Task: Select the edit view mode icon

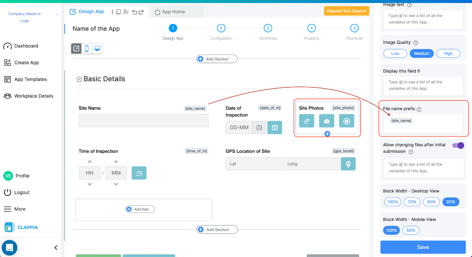Action: pos(76,49)
